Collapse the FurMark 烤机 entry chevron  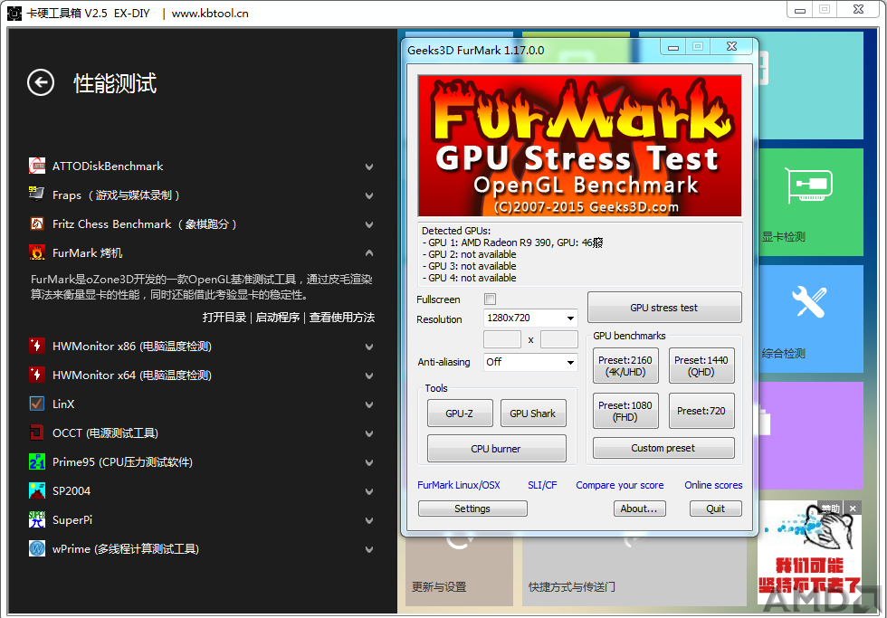(x=369, y=252)
